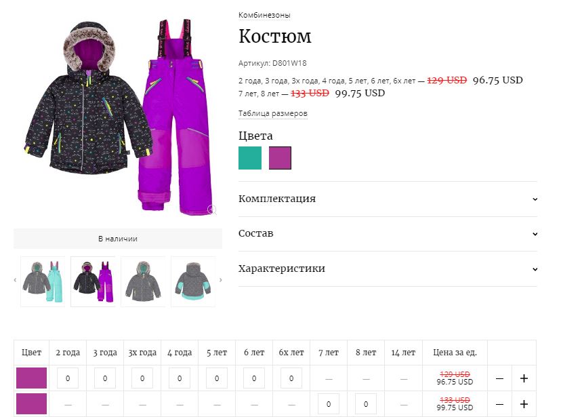This screenshot has height=417, width=561.
Task: Click the magnifier zoom icon on product image
Action: 212,210
